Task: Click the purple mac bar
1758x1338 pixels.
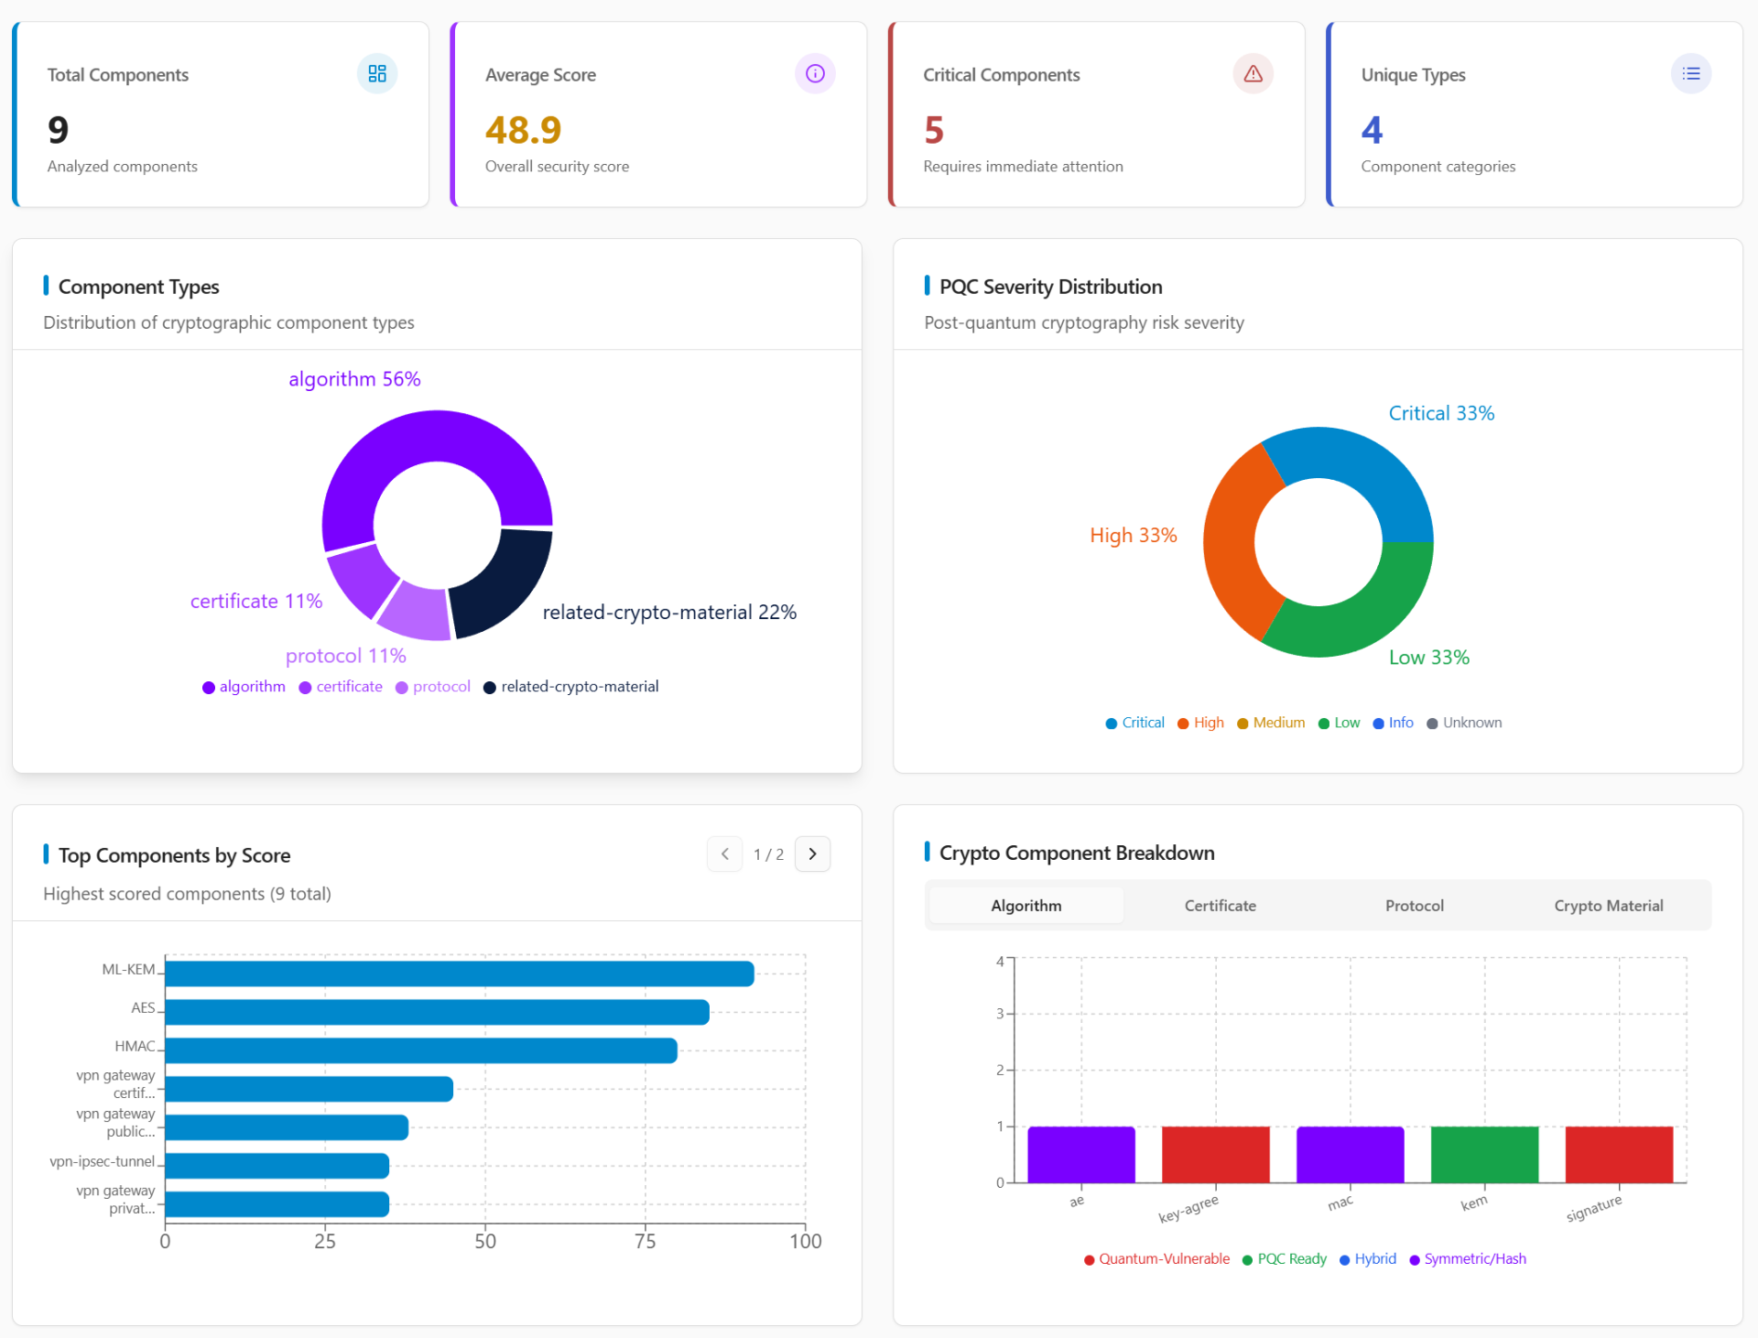Action: point(1351,1154)
